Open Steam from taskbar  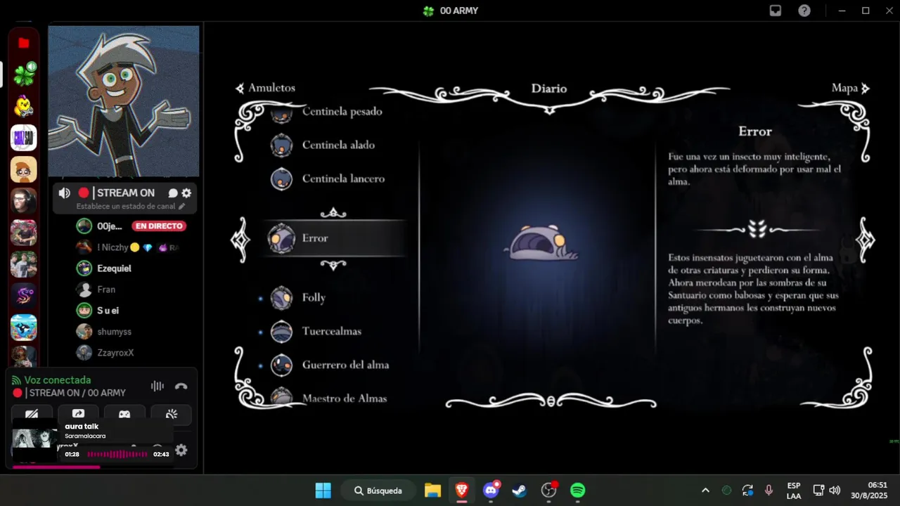coord(520,491)
